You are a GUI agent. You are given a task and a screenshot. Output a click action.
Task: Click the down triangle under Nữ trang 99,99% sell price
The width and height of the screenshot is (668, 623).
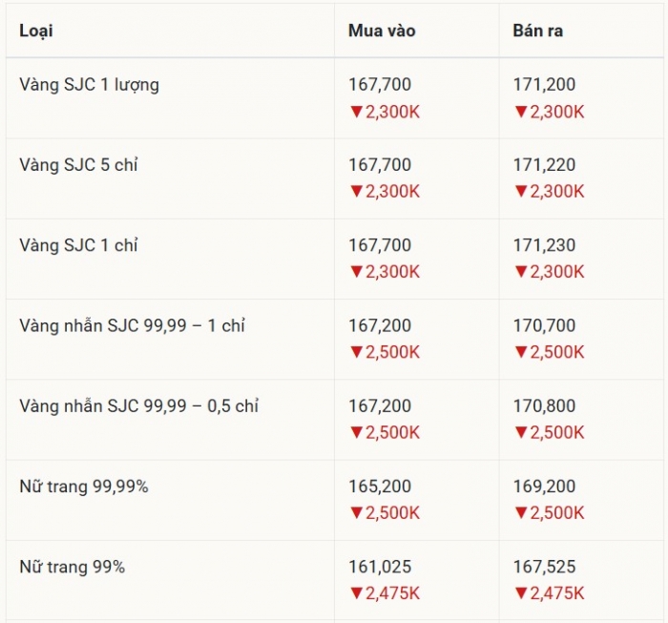521,513
